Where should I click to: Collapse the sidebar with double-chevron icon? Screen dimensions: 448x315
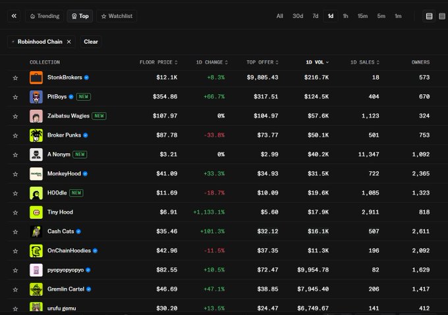pos(14,16)
